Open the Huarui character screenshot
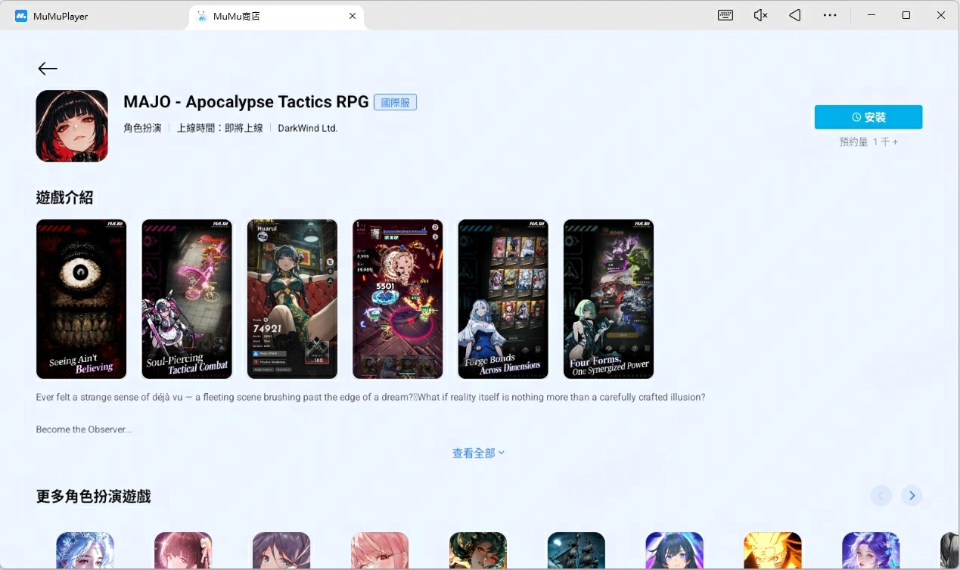This screenshot has width=960, height=570. 292,299
